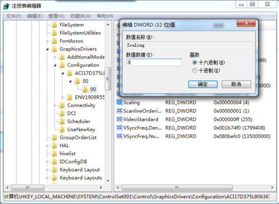Expand the HAL tree node
The width and height of the screenshot is (279, 204).
(47, 146)
